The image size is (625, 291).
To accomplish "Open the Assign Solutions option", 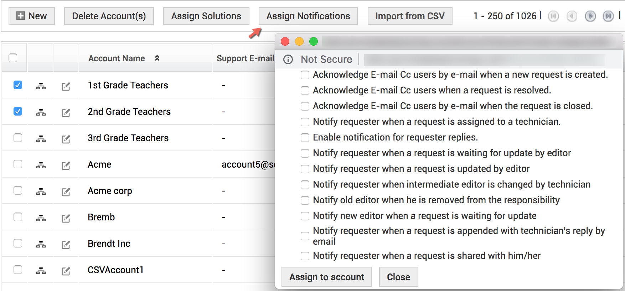I will [x=206, y=16].
